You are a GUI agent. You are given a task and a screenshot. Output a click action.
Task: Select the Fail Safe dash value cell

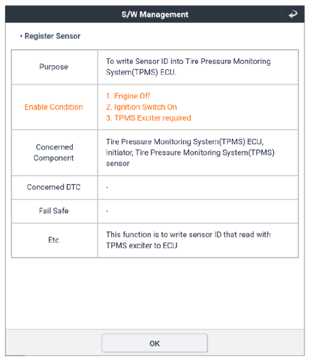(198, 211)
